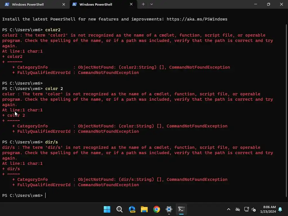
Task: Open File Explorer from the taskbar
Action: [144, 209]
